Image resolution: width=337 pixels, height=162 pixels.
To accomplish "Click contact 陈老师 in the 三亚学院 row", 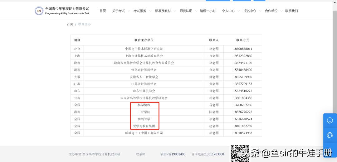I will coord(214,112).
